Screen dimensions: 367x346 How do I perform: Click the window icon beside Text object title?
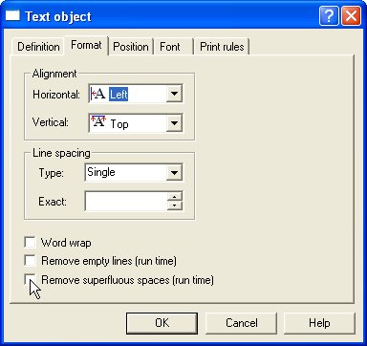(12, 15)
